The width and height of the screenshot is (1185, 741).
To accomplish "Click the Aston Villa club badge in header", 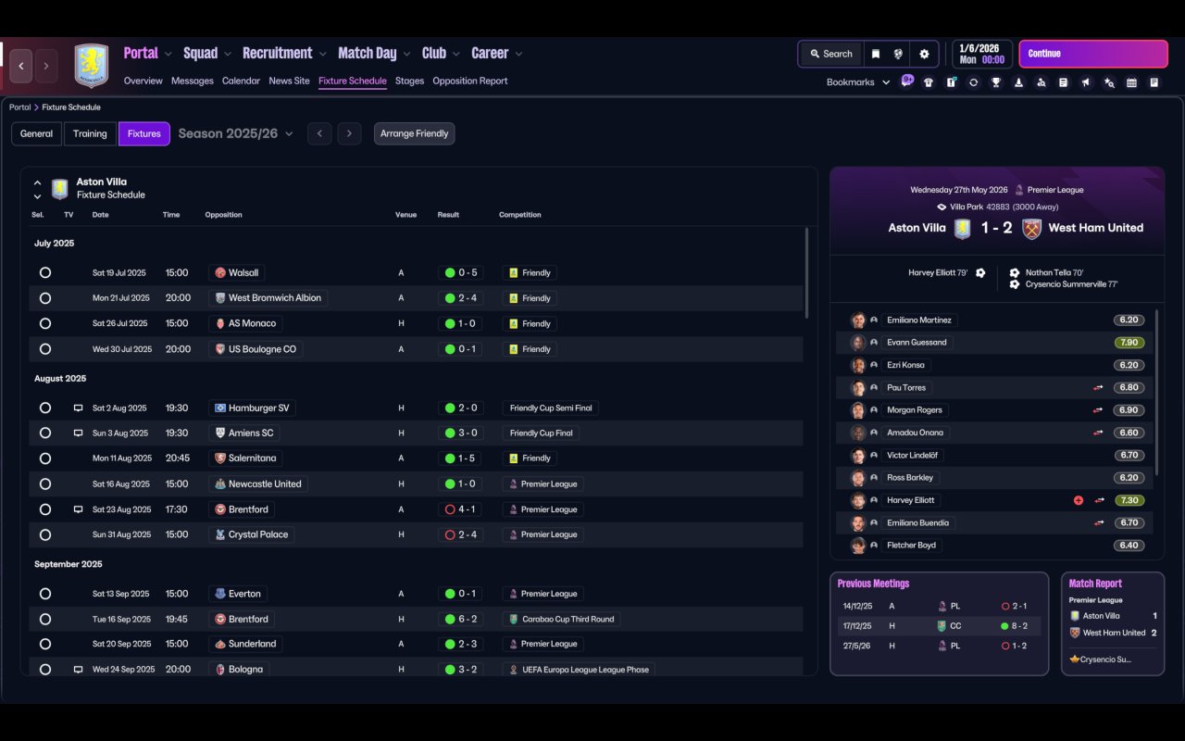I will click(x=91, y=66).
